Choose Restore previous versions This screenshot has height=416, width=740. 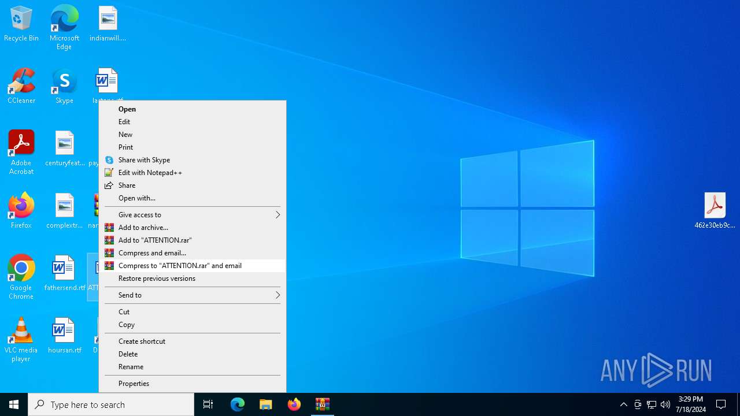193,278
